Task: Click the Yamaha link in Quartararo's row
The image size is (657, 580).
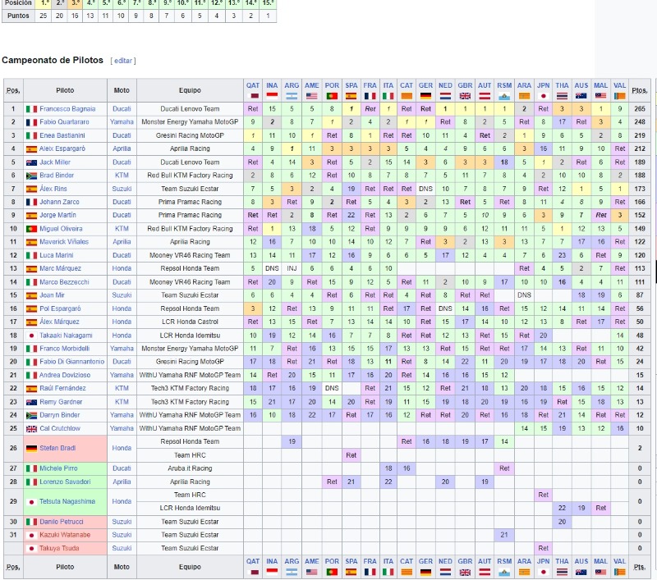Action: click(x=122, y=121)
